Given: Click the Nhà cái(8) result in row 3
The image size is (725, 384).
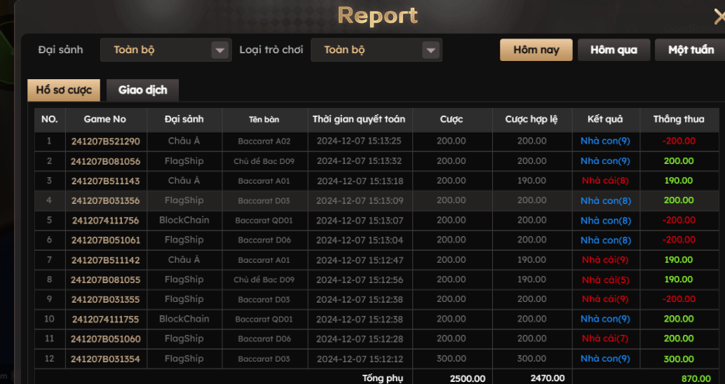Looking at the screenshot, I should click(x=605, y=181).
